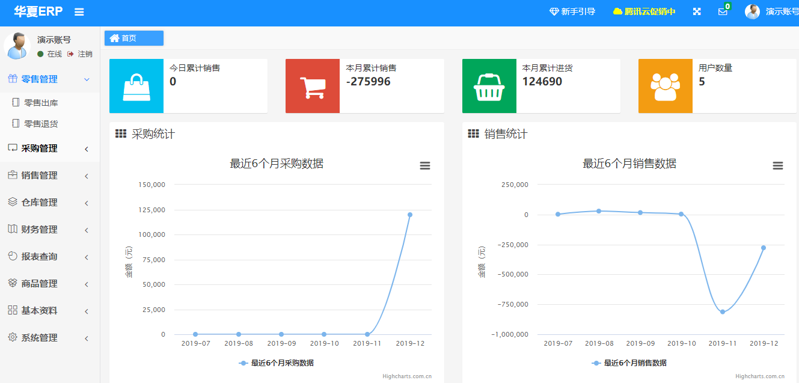Click the 新手引导 guide link
The height and width of the screenshot is (383, 799).
click(572, 12)
